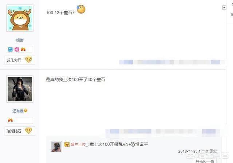Click the level 12 gold heart badge
Screen dimensions: 233x163
[x=28, y=60]
